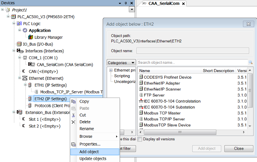Expand Ethernet protocols category node

(111, 70)
